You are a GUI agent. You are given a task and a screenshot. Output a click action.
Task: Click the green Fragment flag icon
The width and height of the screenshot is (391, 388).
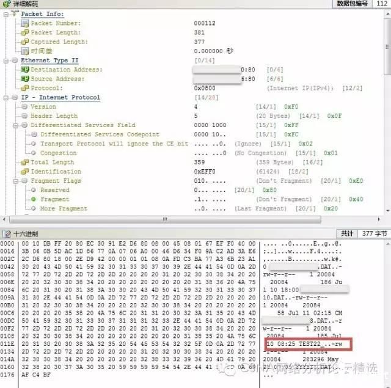click(x=34, y=200)
